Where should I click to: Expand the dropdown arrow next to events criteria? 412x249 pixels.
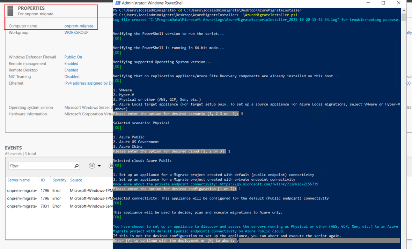tap(99, 166)
